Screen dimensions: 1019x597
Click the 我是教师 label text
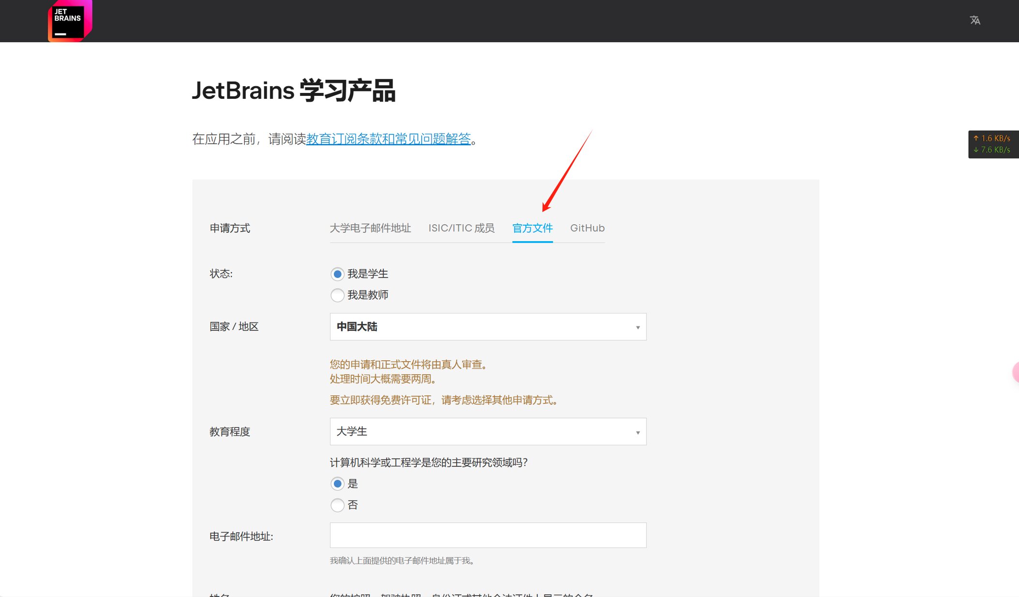pyautogui.click(x=368, y=295)
